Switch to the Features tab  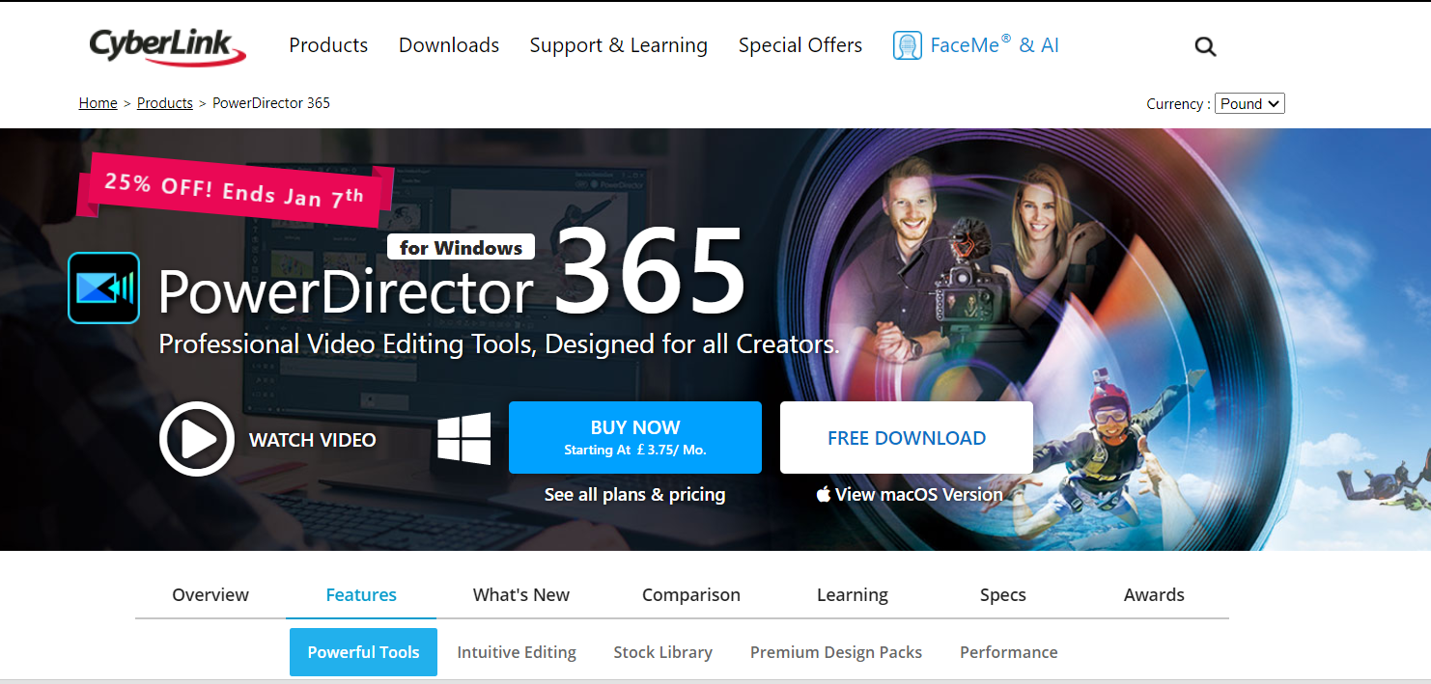tap(361, 595)
